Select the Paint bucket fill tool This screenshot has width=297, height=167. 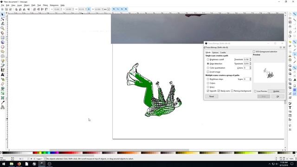point(2,89)
